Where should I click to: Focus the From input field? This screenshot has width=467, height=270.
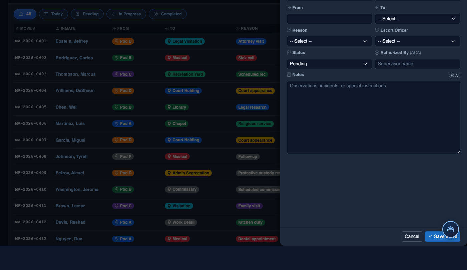(329, 19)
